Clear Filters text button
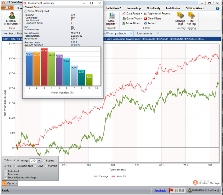Viewport: 223px width, 195px height. [x=154, y=19]
